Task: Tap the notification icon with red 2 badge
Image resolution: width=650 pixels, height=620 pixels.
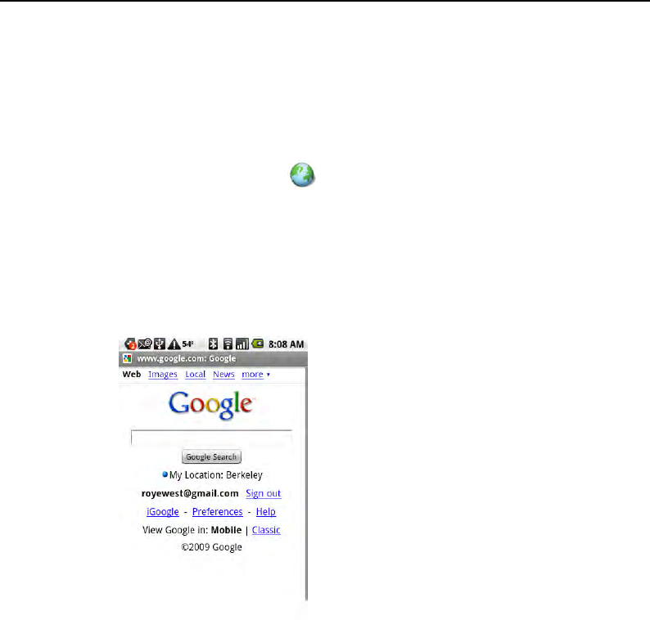Action: (x=130, y=344)
